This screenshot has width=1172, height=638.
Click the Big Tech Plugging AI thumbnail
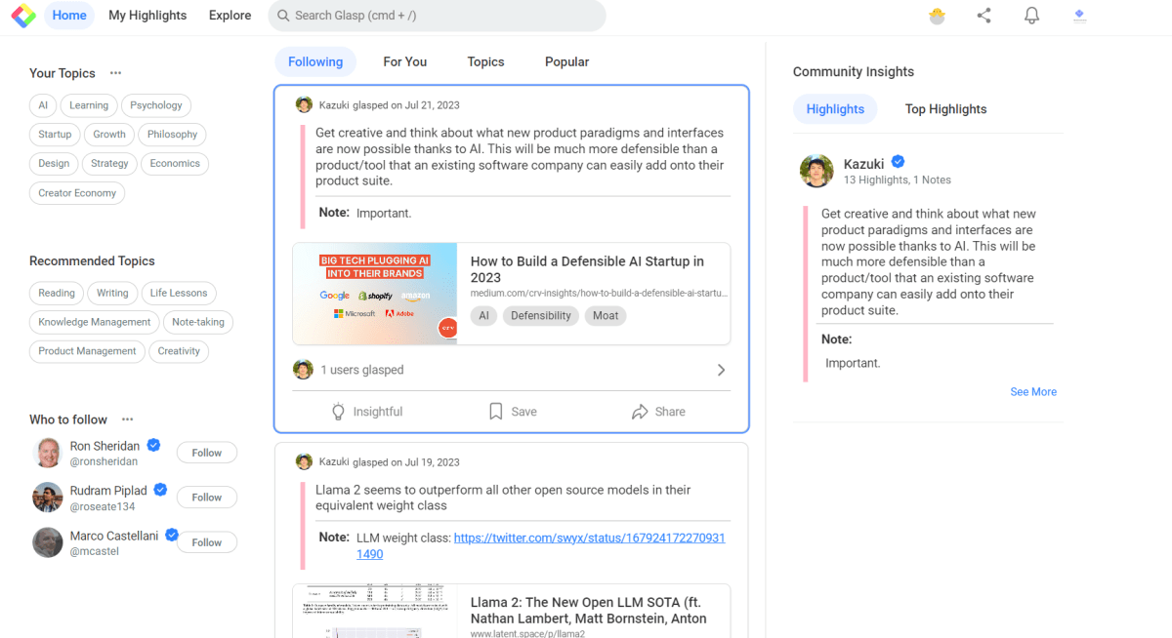pyautogui.click(x=375, y=294)
